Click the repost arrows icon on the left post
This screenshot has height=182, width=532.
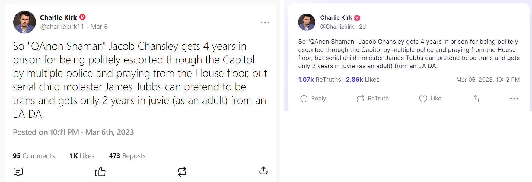[182, 171]
